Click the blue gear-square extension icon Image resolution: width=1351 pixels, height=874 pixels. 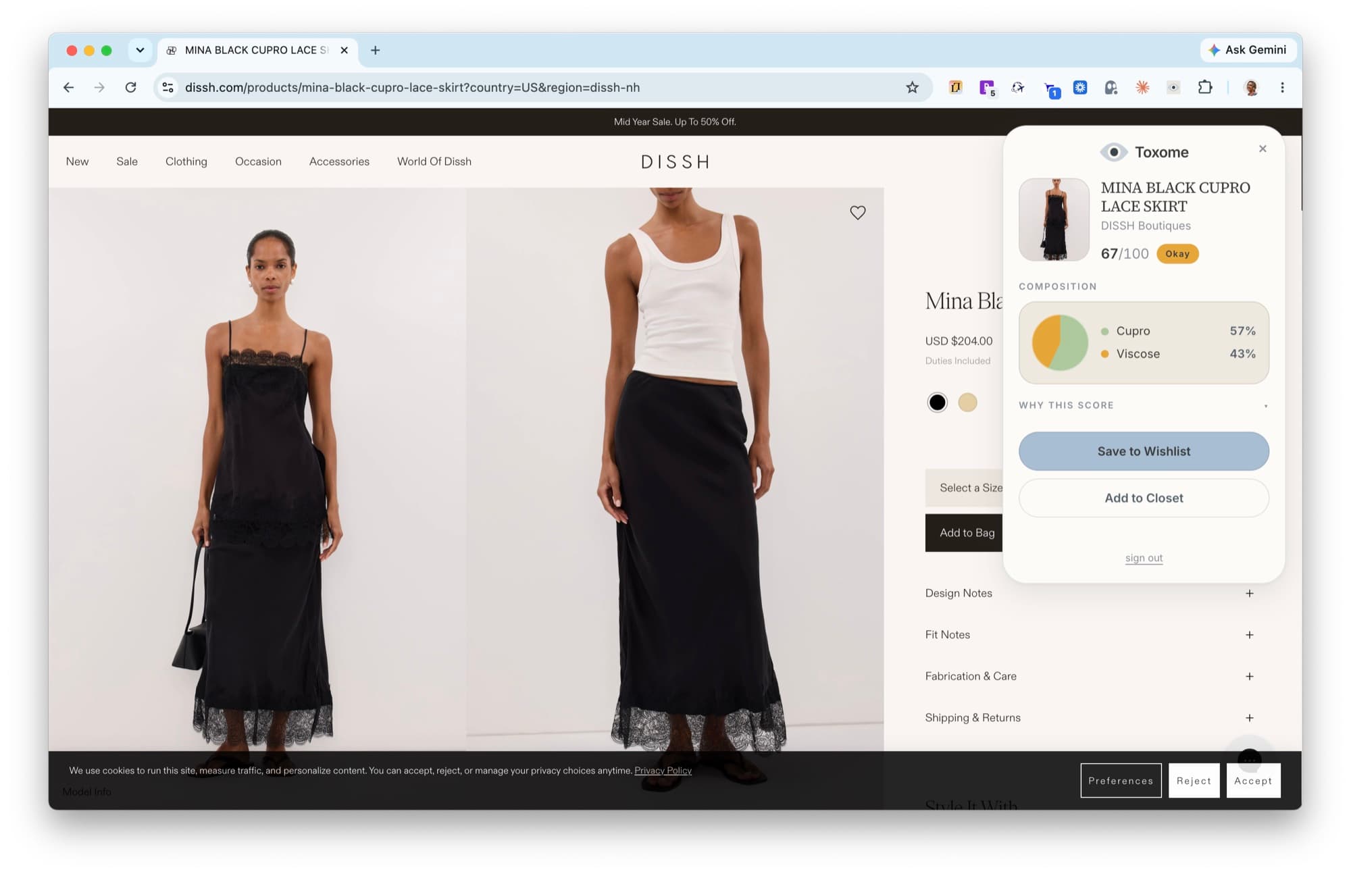point(1080,87)
